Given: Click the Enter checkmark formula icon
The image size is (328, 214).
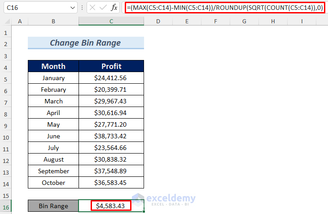Looking at the screenshot, I should click(x=103, y=8).
